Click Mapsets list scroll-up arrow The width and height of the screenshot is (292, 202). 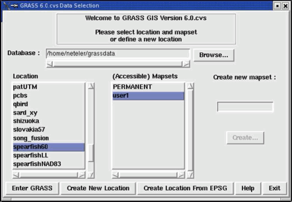tap(191, 86)
